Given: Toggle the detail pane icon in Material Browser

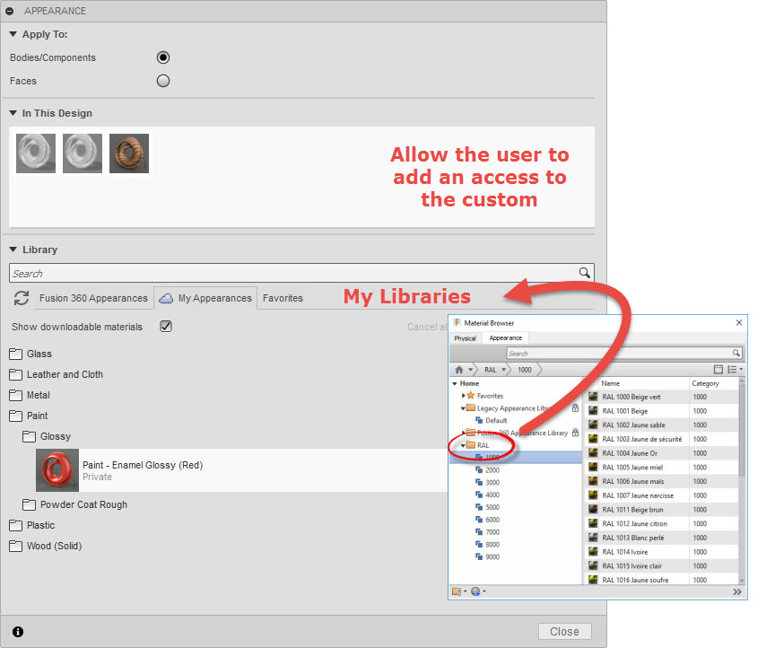Looking at the screenshot, I should pyautogui.click(x=718, y=370).
